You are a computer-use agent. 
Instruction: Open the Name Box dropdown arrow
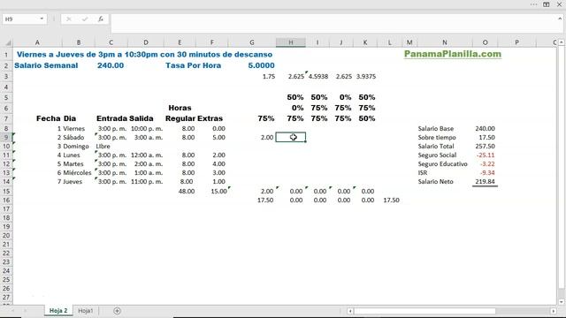coord(42,19)
